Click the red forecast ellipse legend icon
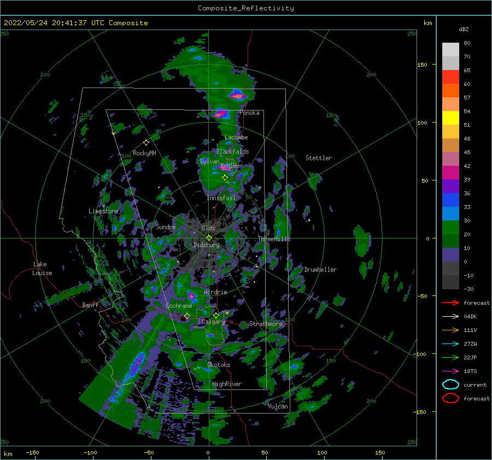This screenshot has height=460, width=492. 450,398
